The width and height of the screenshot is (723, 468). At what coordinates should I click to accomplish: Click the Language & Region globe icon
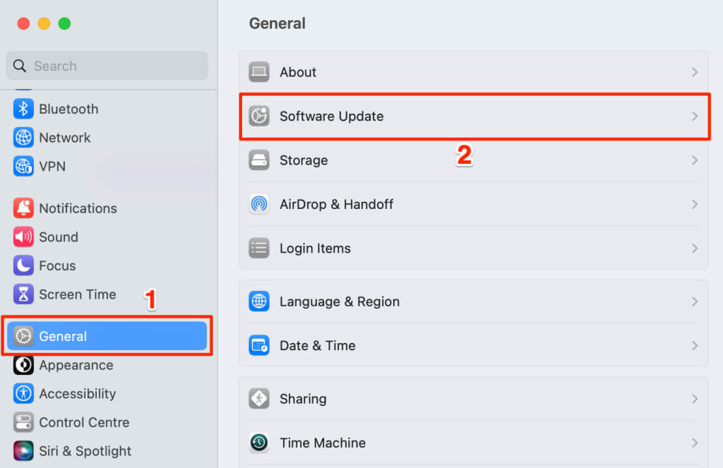pyautogui.click(x=259, y=301)
